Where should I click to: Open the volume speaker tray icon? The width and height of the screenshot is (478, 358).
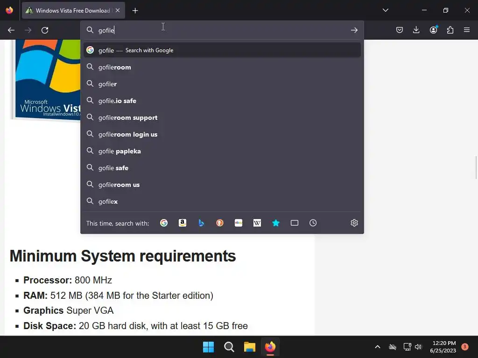[x=418, y=347]
